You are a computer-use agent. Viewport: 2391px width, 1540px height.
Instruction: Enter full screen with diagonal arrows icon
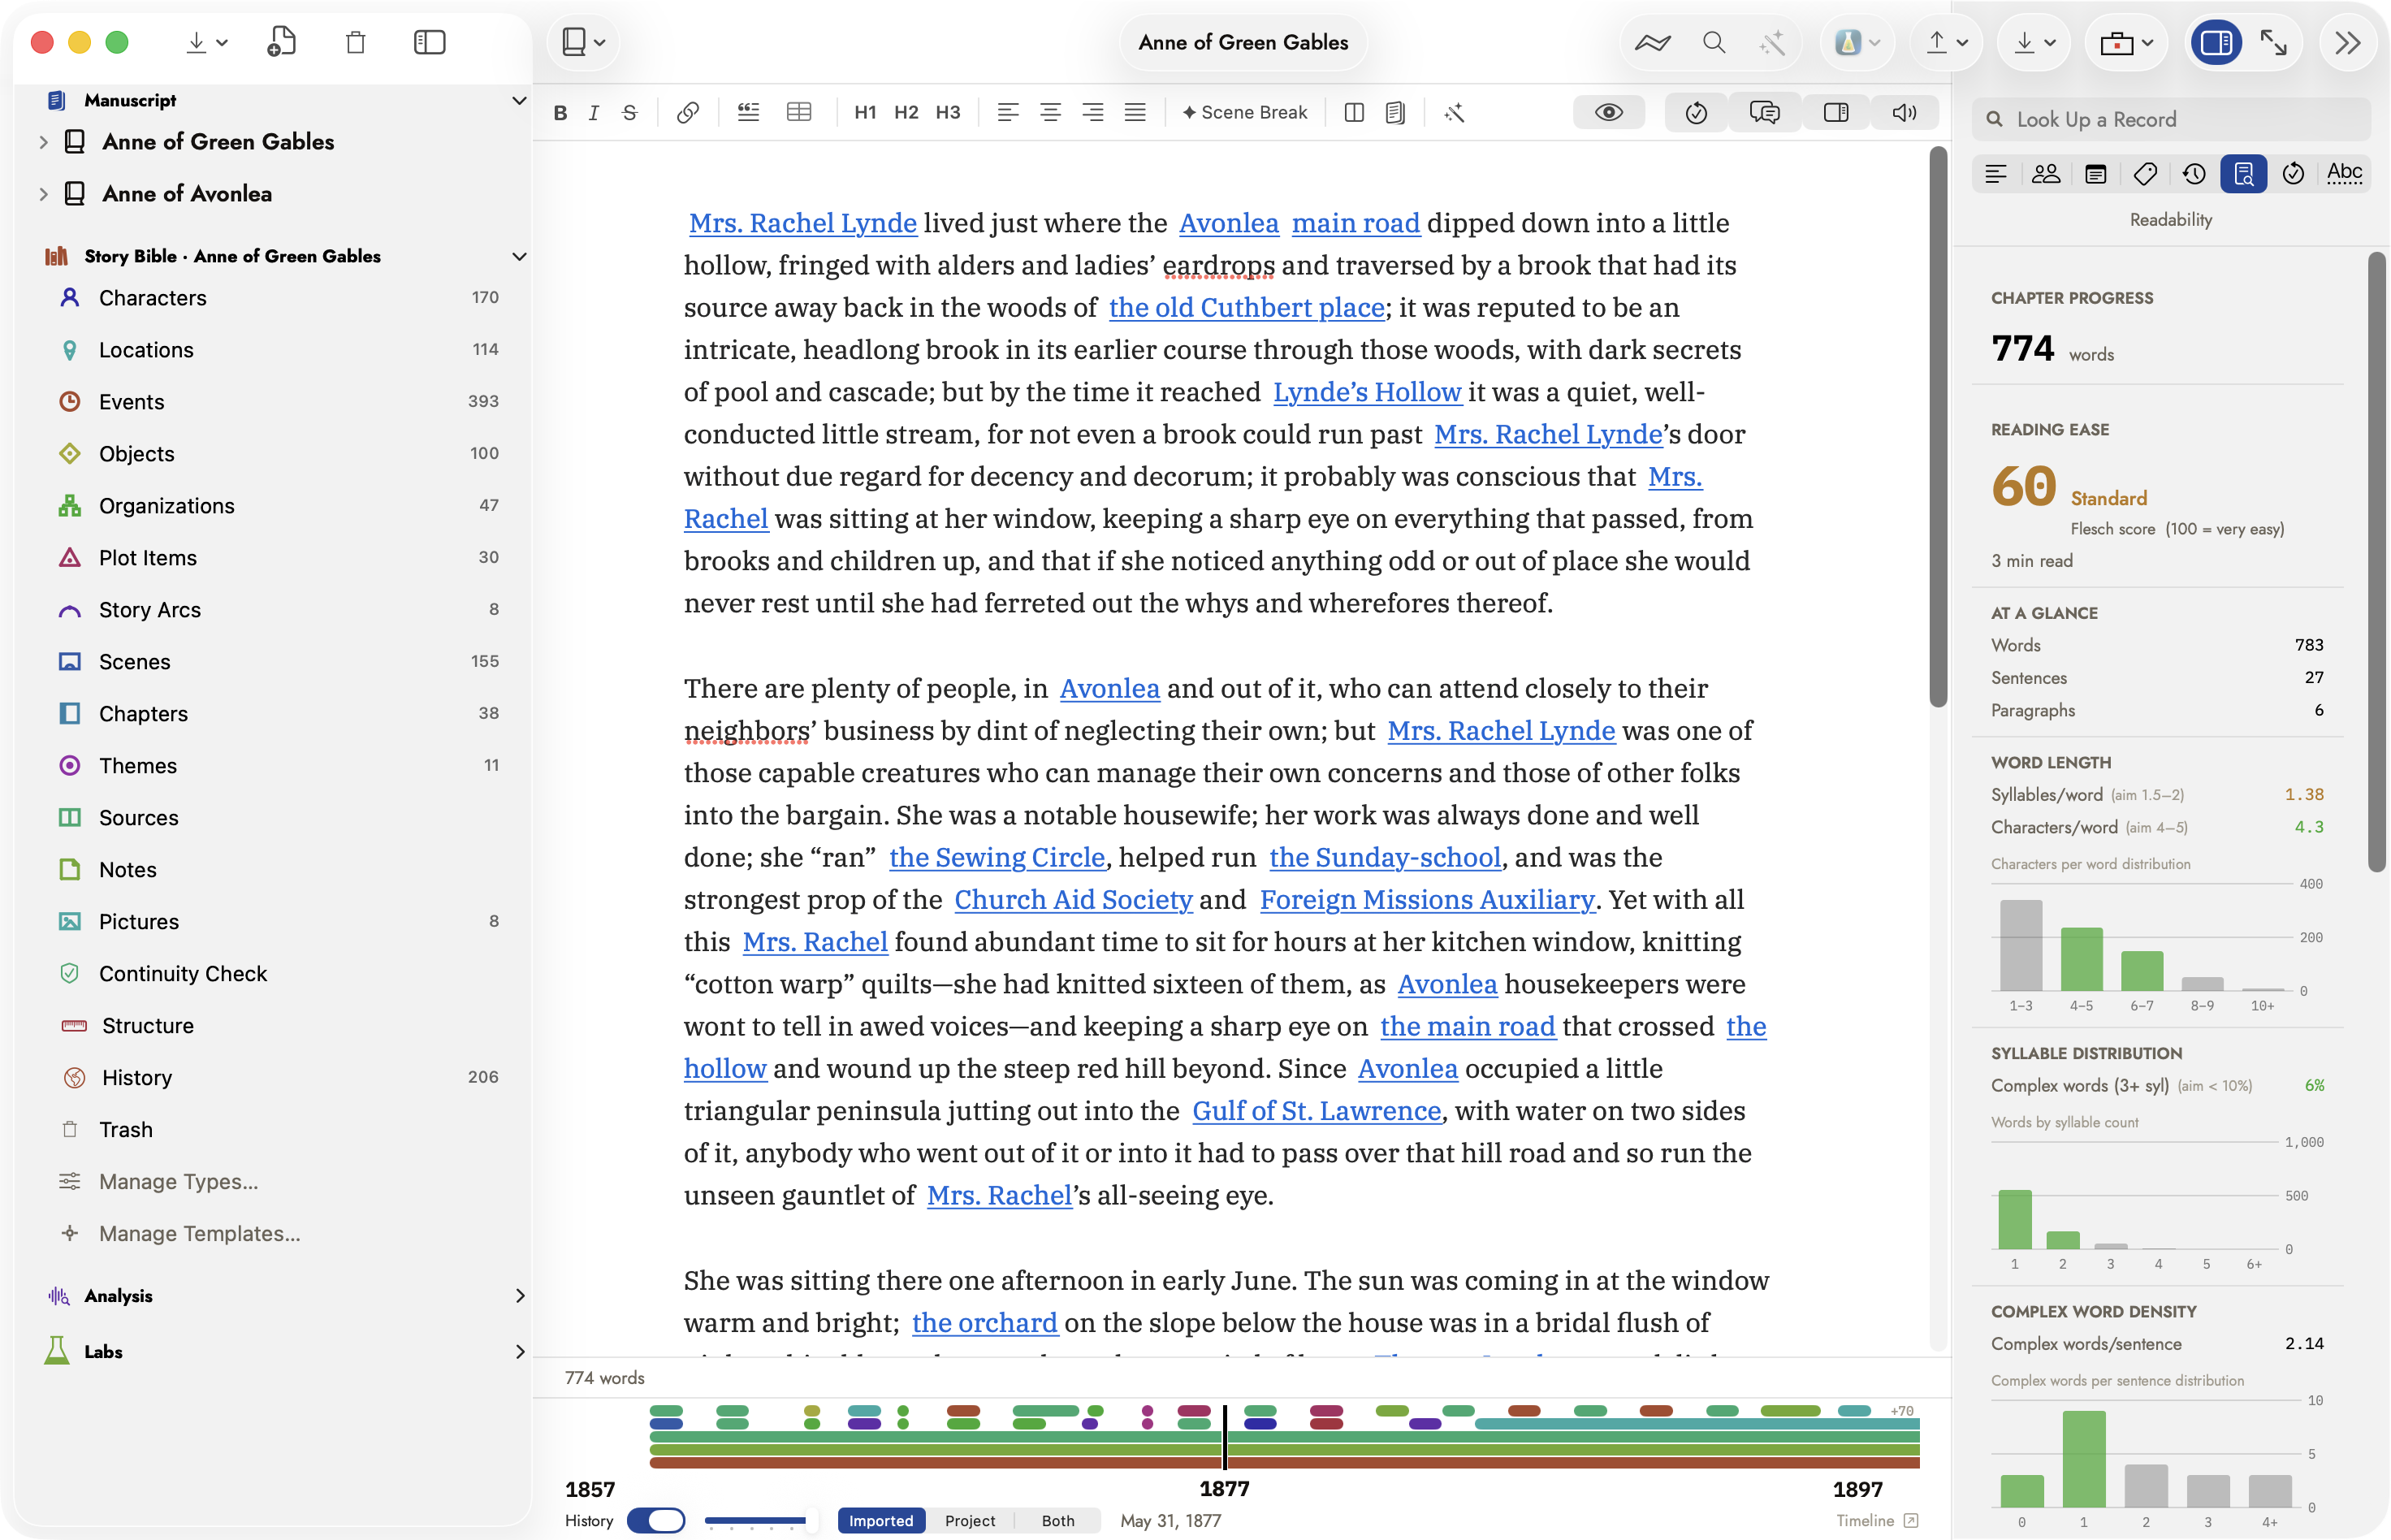pyautogui.click(x=2273, y=42)
